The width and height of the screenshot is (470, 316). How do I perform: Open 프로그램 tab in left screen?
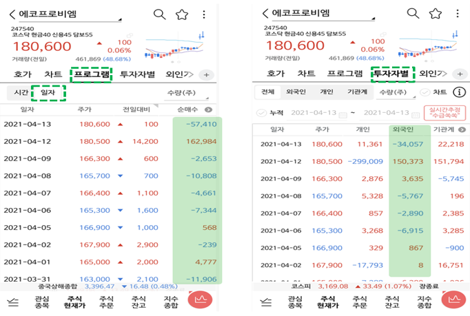92,74
